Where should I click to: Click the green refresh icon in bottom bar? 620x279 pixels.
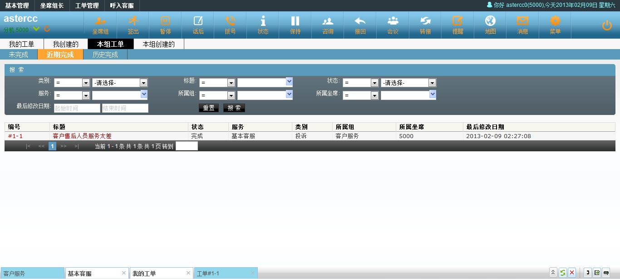coord(563,273)
